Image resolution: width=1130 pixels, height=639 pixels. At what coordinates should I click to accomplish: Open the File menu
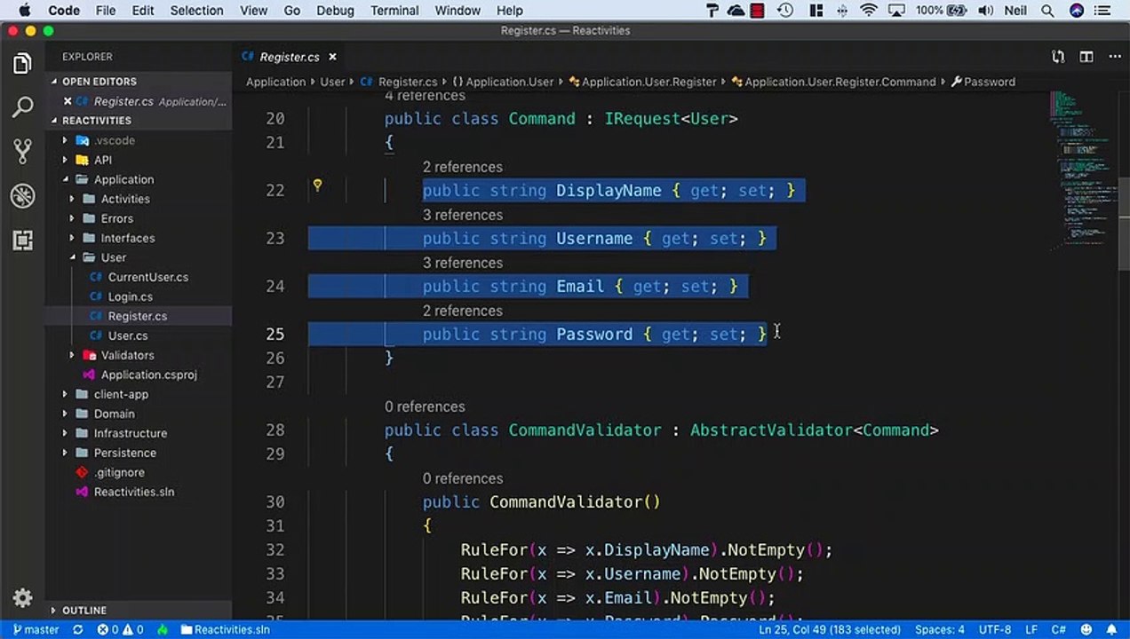tap(105, 11)
